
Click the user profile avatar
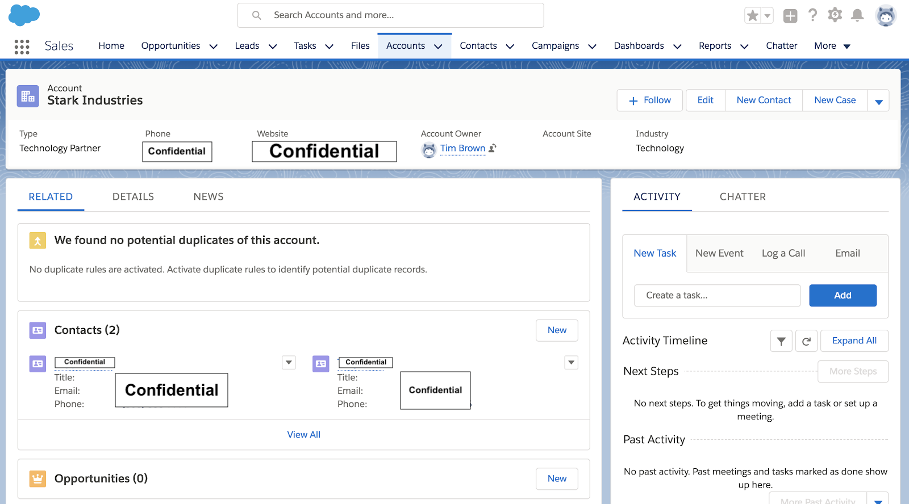[x=886, y=15]
